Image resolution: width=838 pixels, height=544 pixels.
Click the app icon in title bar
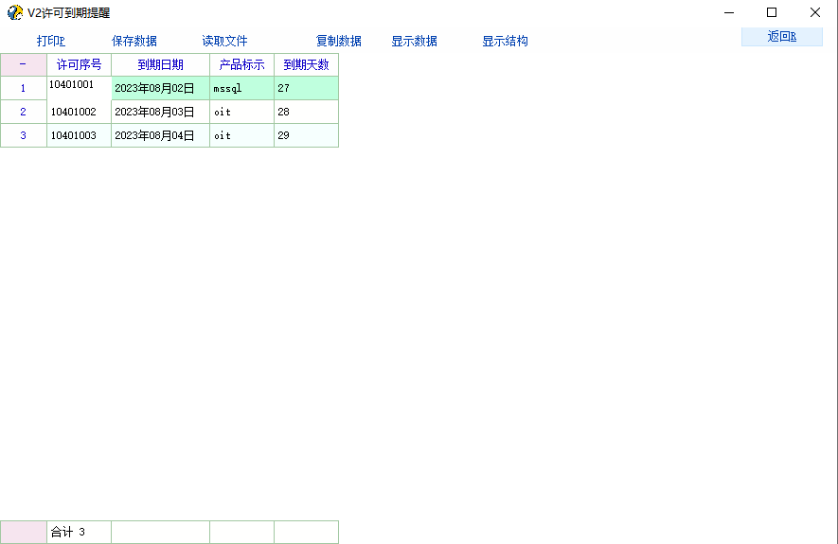pyautogui.click(x=14, y=12)
